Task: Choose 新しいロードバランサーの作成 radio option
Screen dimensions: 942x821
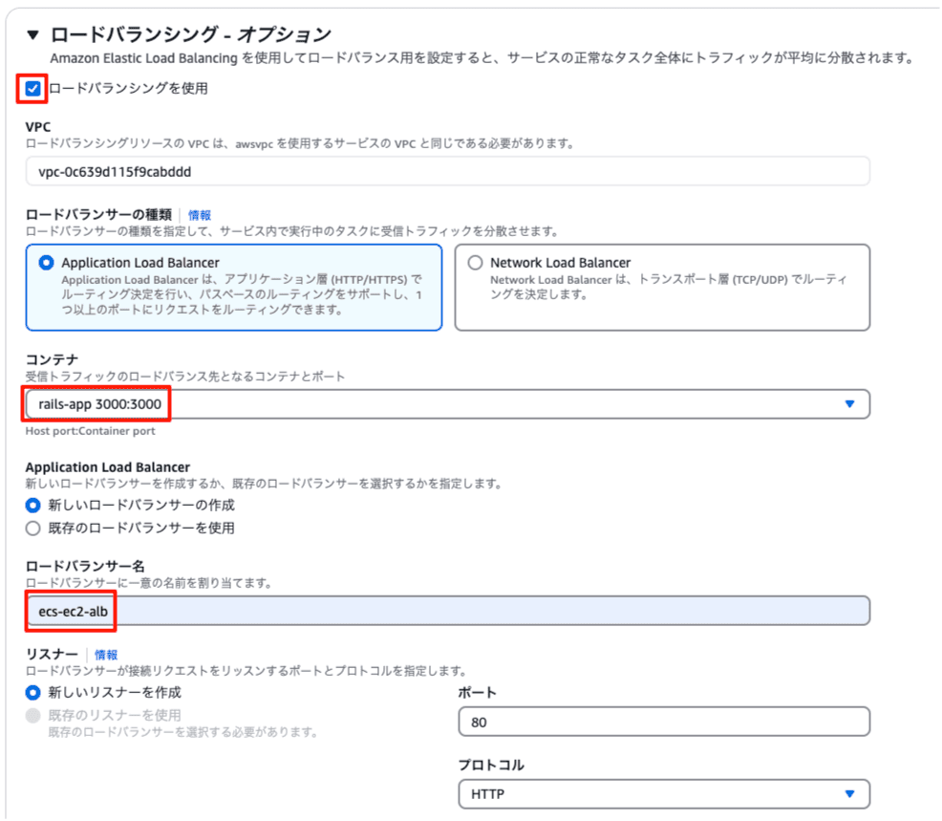Action: pyautogui.click(x=33, y=506)
